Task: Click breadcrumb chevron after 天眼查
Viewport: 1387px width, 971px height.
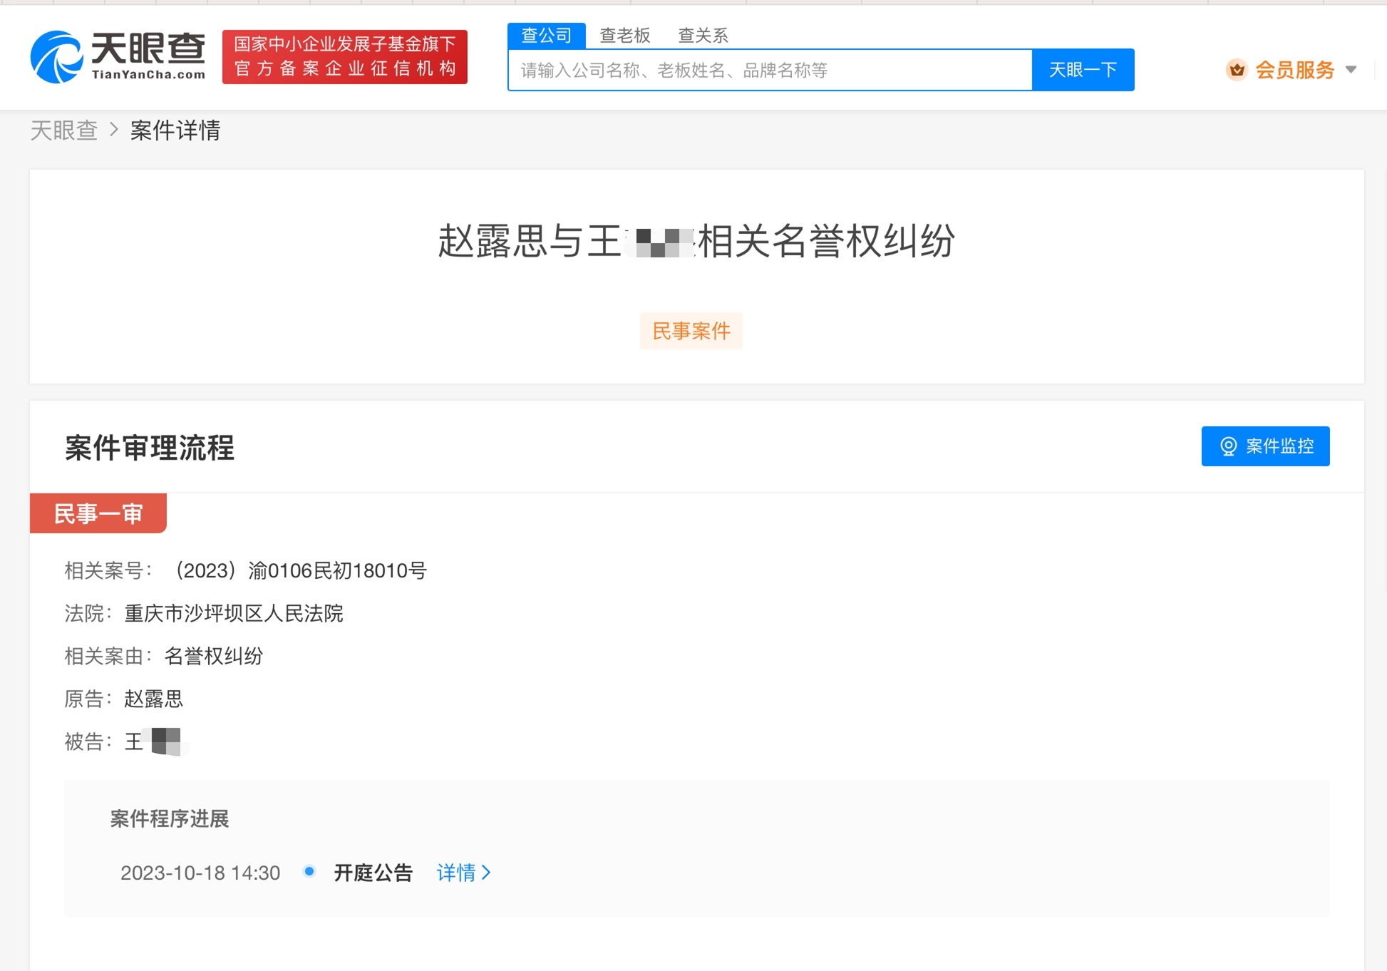Action: tap(114, 130)
